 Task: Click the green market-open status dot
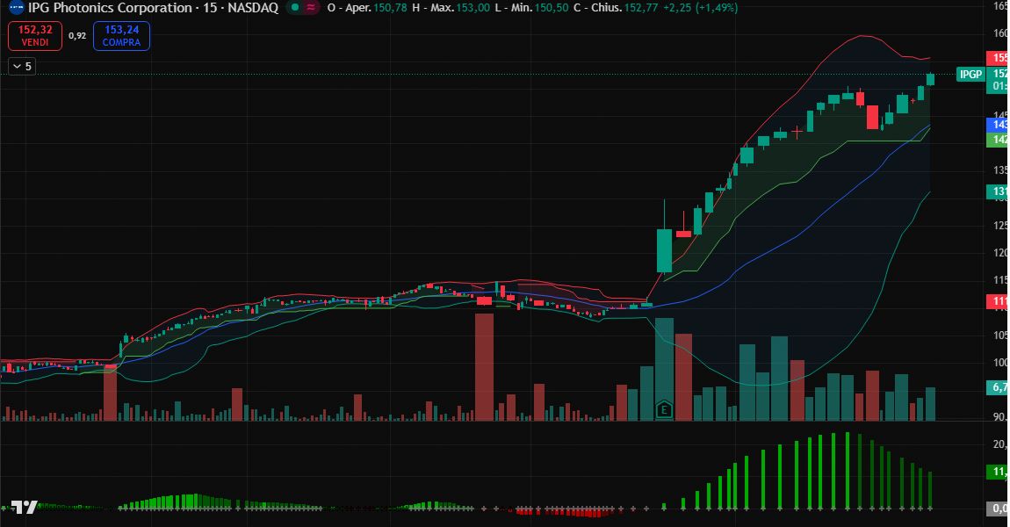pyautogui.click(x=295, y=8)
